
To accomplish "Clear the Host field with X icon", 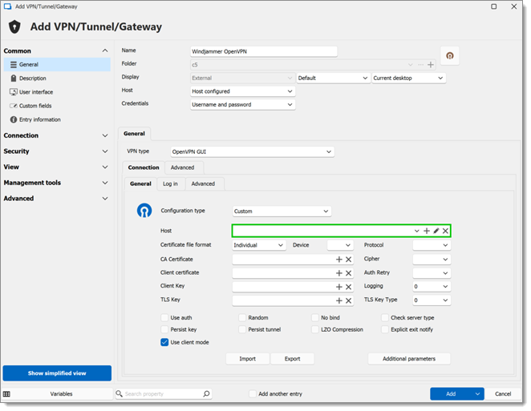I will click(445, 231).
